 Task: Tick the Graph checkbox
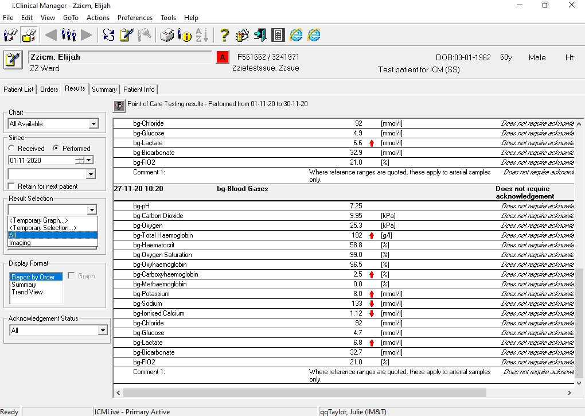click(71, 276)
